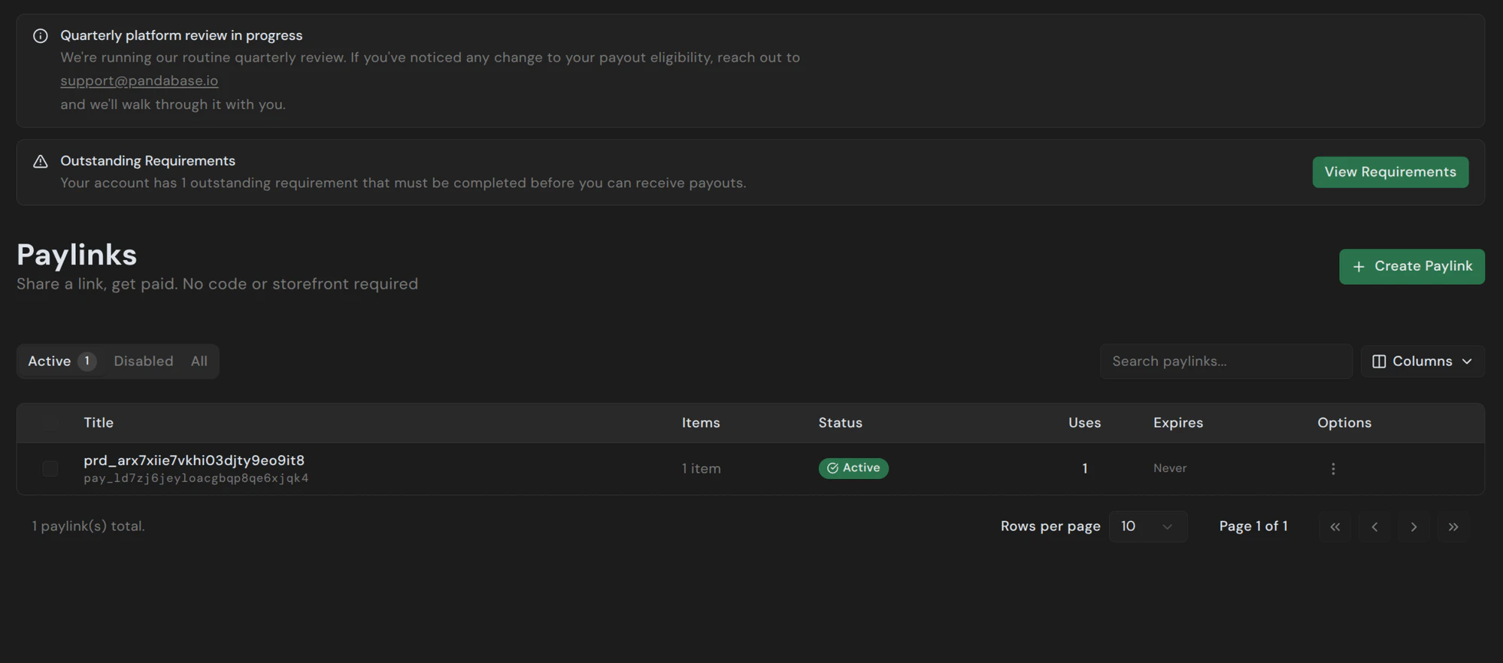
Task: Click the View Requirements button
Action: [1390, 172]
